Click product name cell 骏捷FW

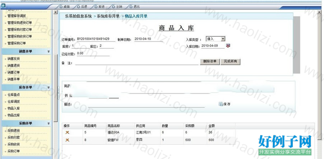coord(113,140)
